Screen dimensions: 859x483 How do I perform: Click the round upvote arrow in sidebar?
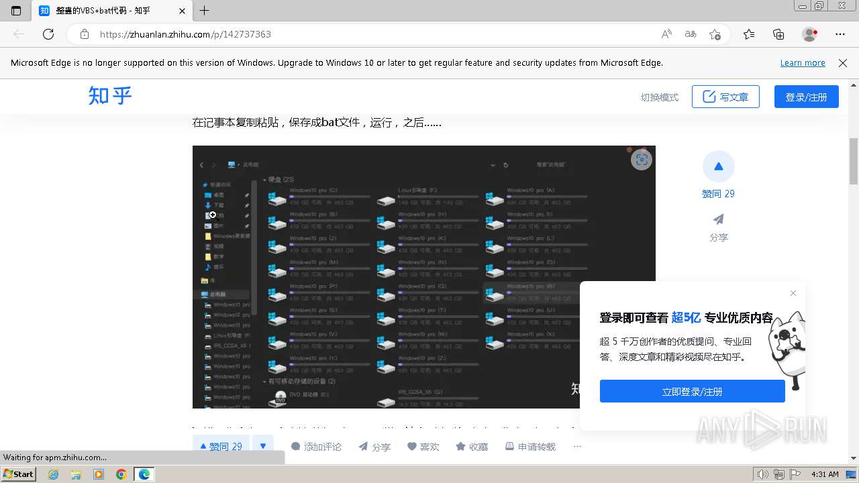point(718,166)
